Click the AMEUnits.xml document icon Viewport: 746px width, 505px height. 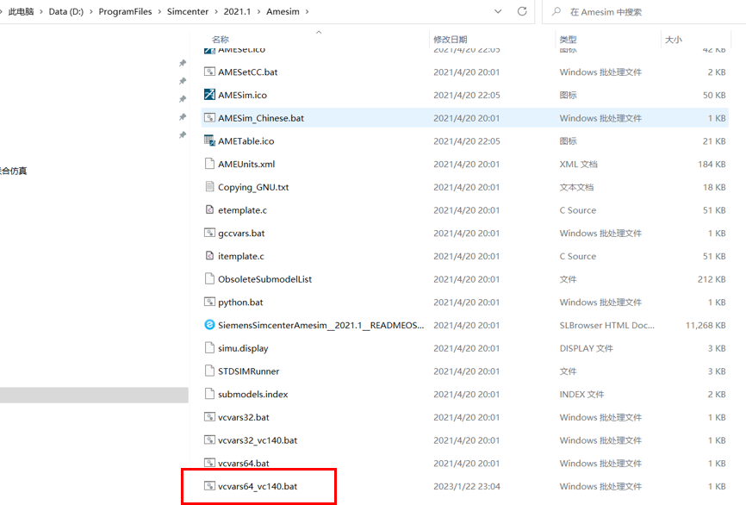(209, 164)
